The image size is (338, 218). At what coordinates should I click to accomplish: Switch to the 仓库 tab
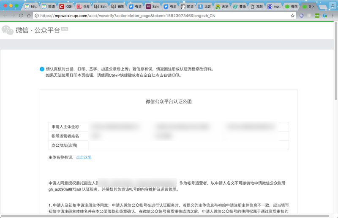pos(83,7)
